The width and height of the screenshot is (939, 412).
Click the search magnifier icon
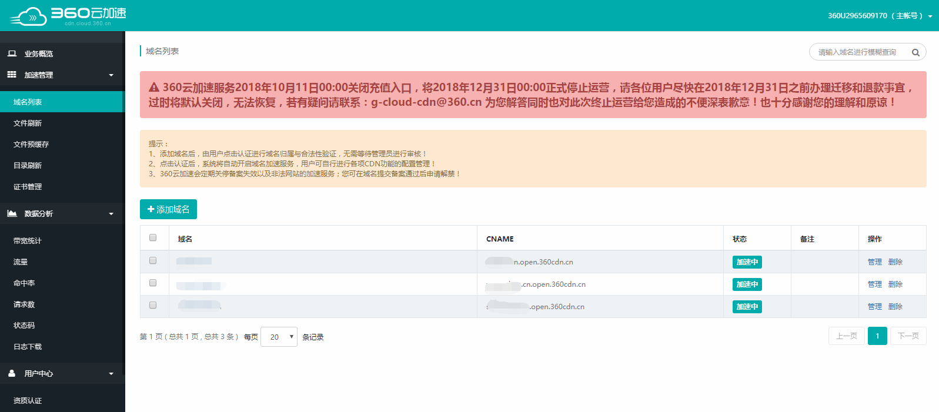point(915,52)
